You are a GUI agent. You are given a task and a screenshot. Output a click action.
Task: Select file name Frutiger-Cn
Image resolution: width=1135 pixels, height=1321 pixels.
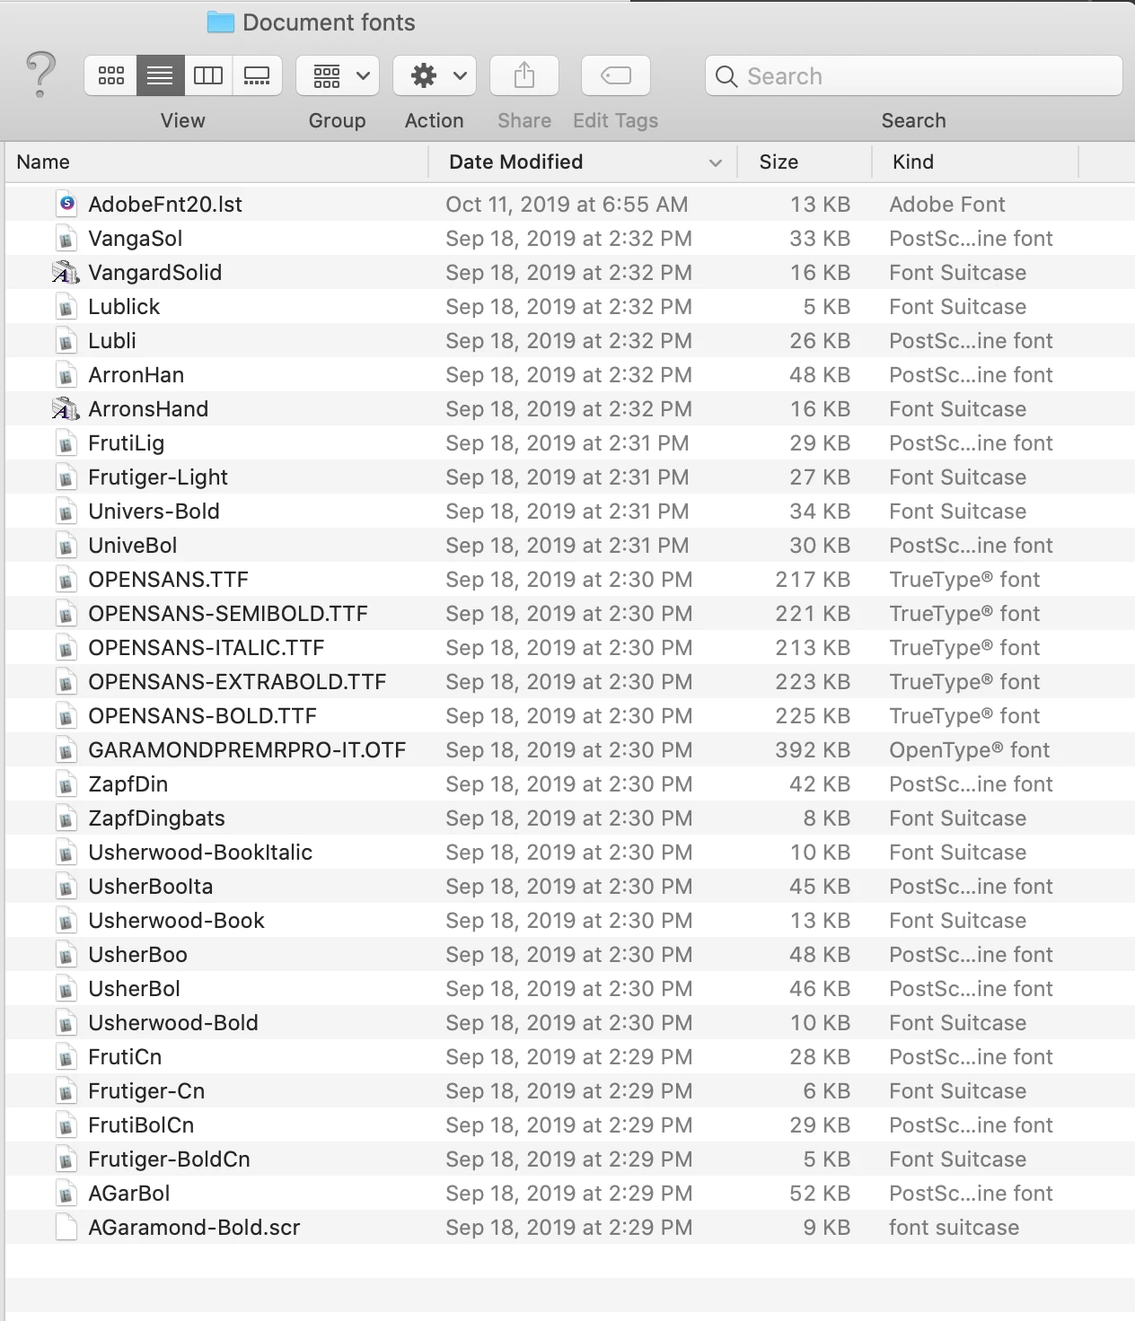[146, 1091]
